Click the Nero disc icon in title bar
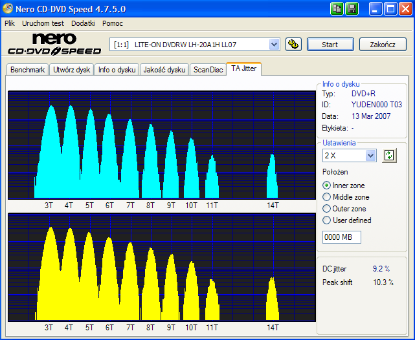The height and width of the screenshot is (340, 415). point(8,8)
